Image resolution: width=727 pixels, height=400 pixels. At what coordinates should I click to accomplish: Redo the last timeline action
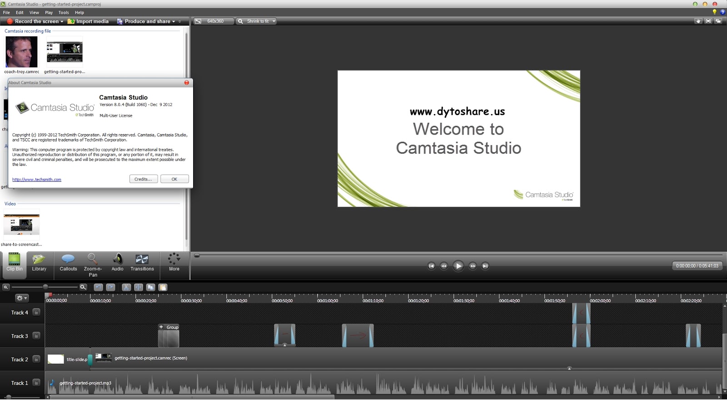click(110, 287)
